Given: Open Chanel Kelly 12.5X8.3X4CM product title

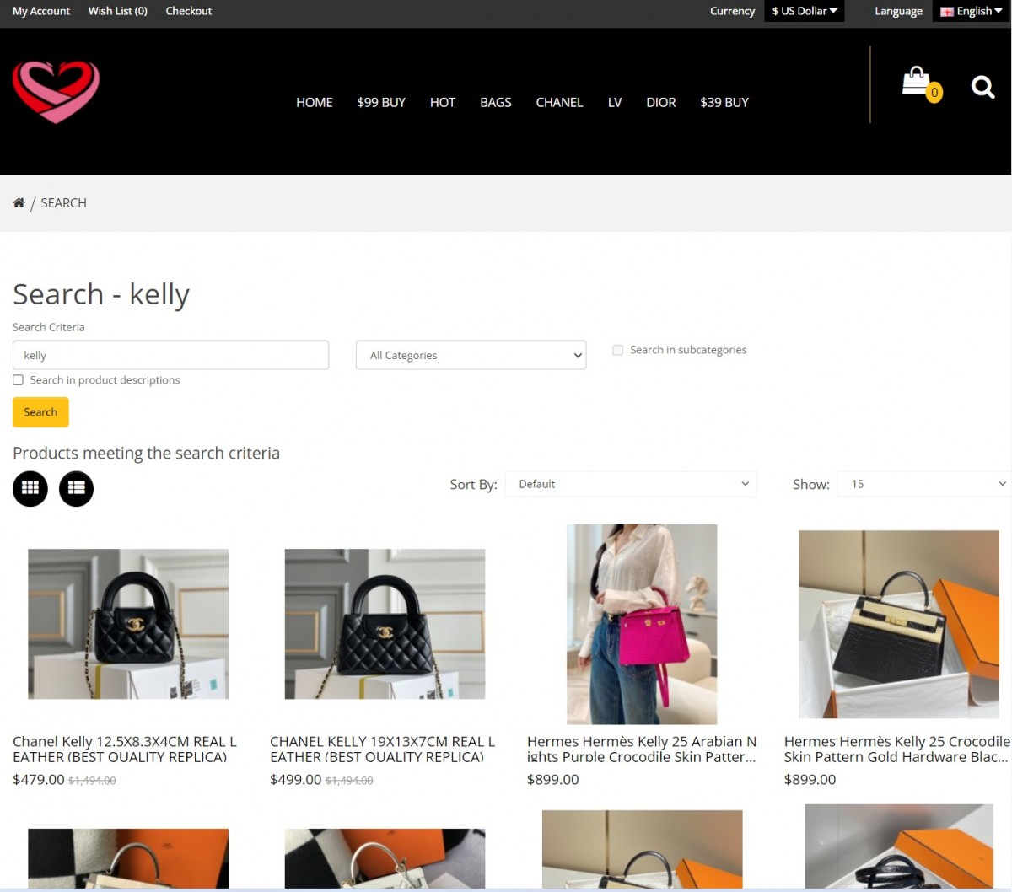Looking at the screenshot, I should point(125,749).
